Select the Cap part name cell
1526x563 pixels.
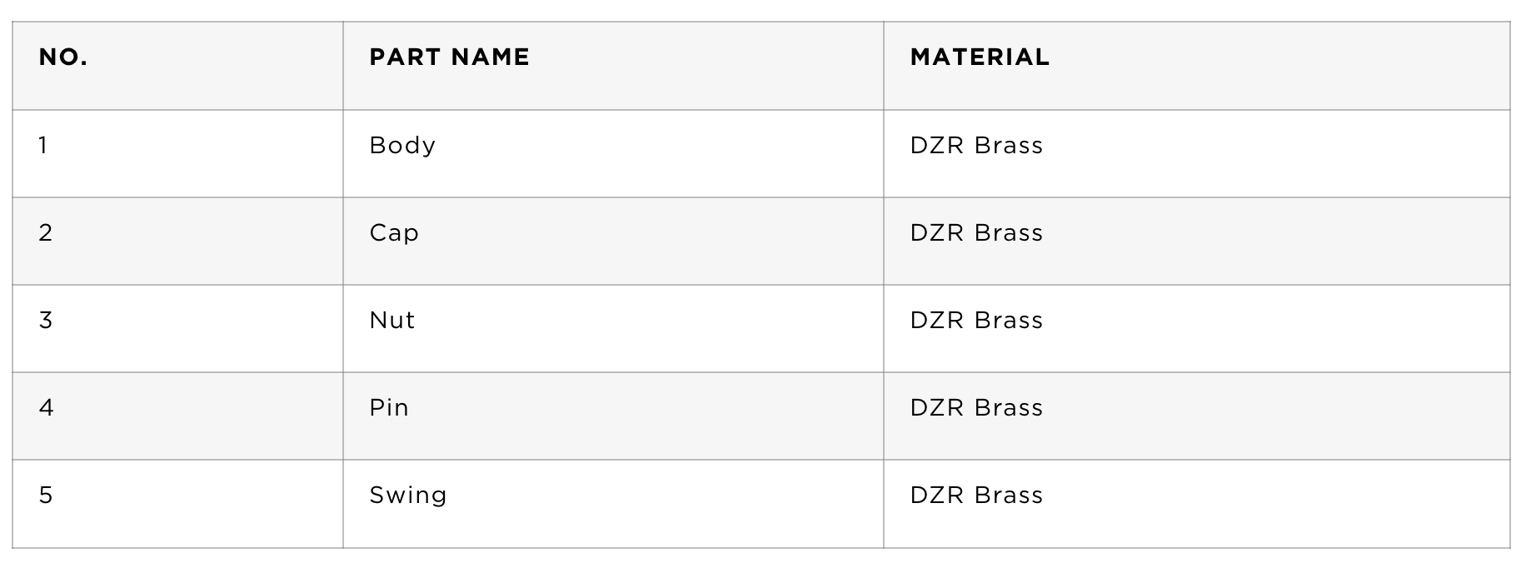[613, 241]
